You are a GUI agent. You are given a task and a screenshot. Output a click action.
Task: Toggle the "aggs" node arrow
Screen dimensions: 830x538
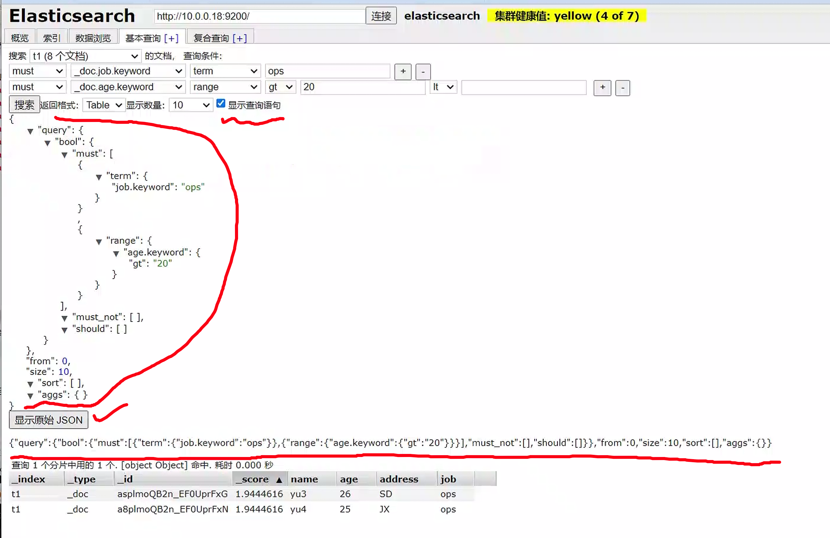point(30,396)
